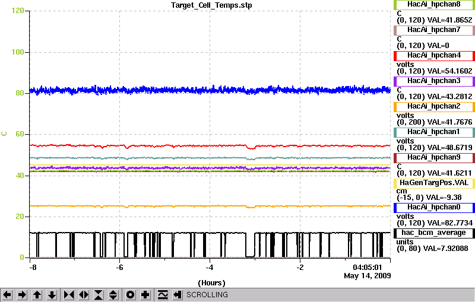475x302 pixels.
Task: Select the HacAi_hpchan1 curve legend
Action: [434, 132]
